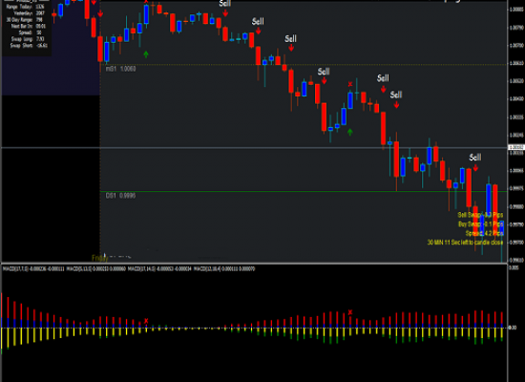Click the yellow Spread 4.2 Pips text
This screenshot has height=382, width=525.
pyautogui.click(x=484, y=233)
